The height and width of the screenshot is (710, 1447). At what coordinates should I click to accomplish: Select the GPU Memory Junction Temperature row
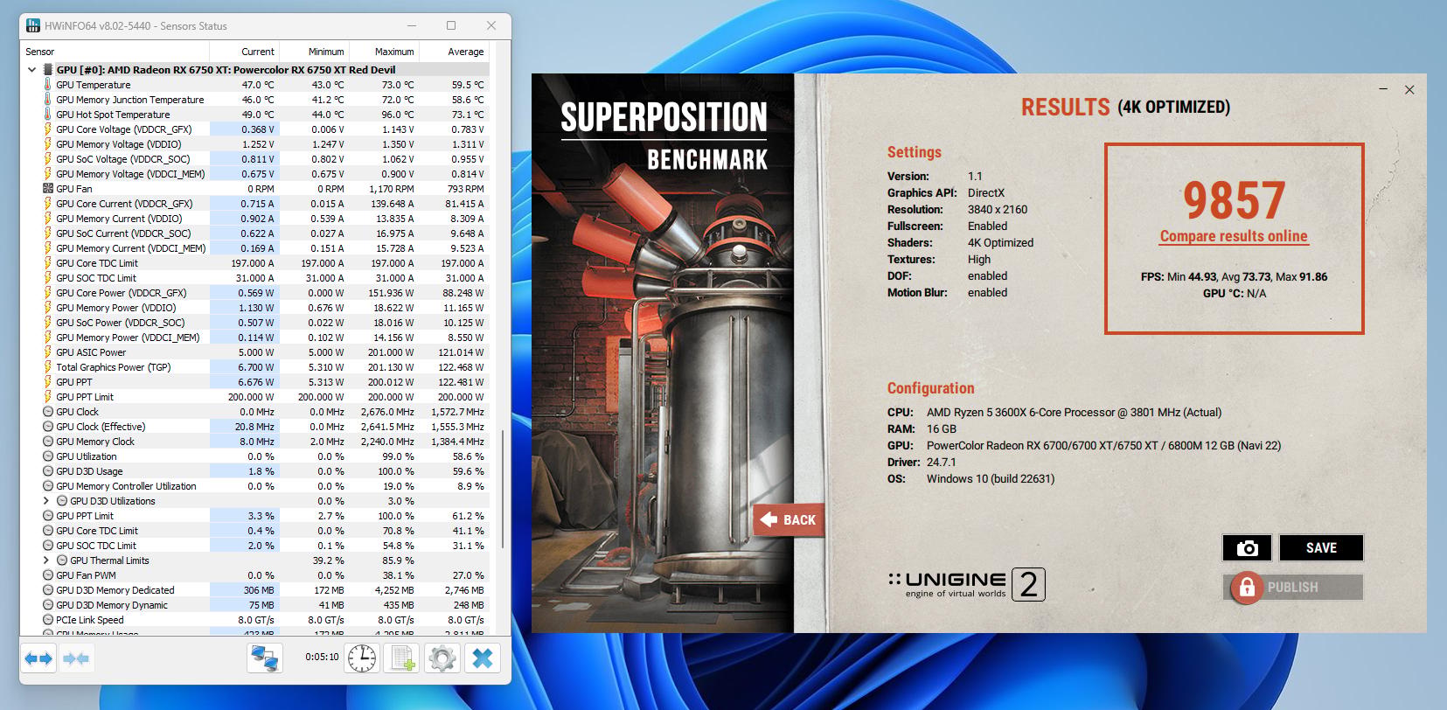click(255, 100)
